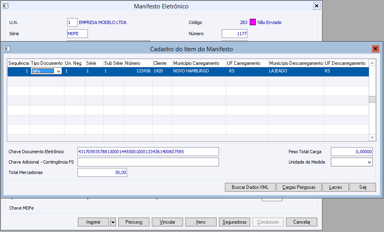
Task: Click the Seguradoras button
Action: 234,222
